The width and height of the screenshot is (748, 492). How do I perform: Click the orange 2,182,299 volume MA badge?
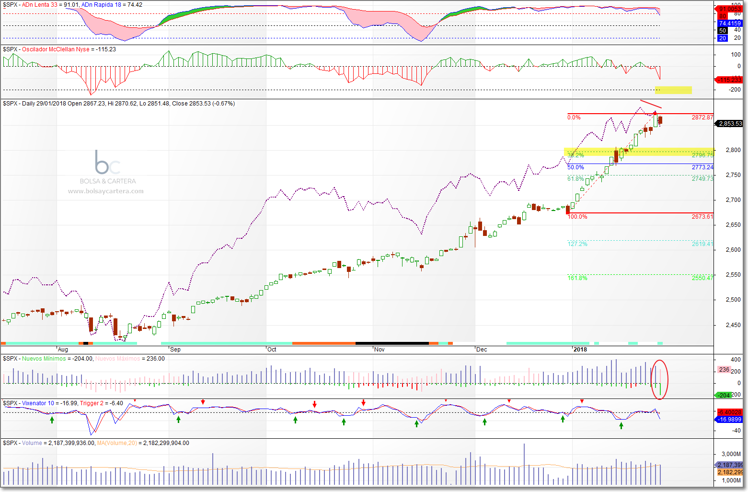[x=729, y=472]
